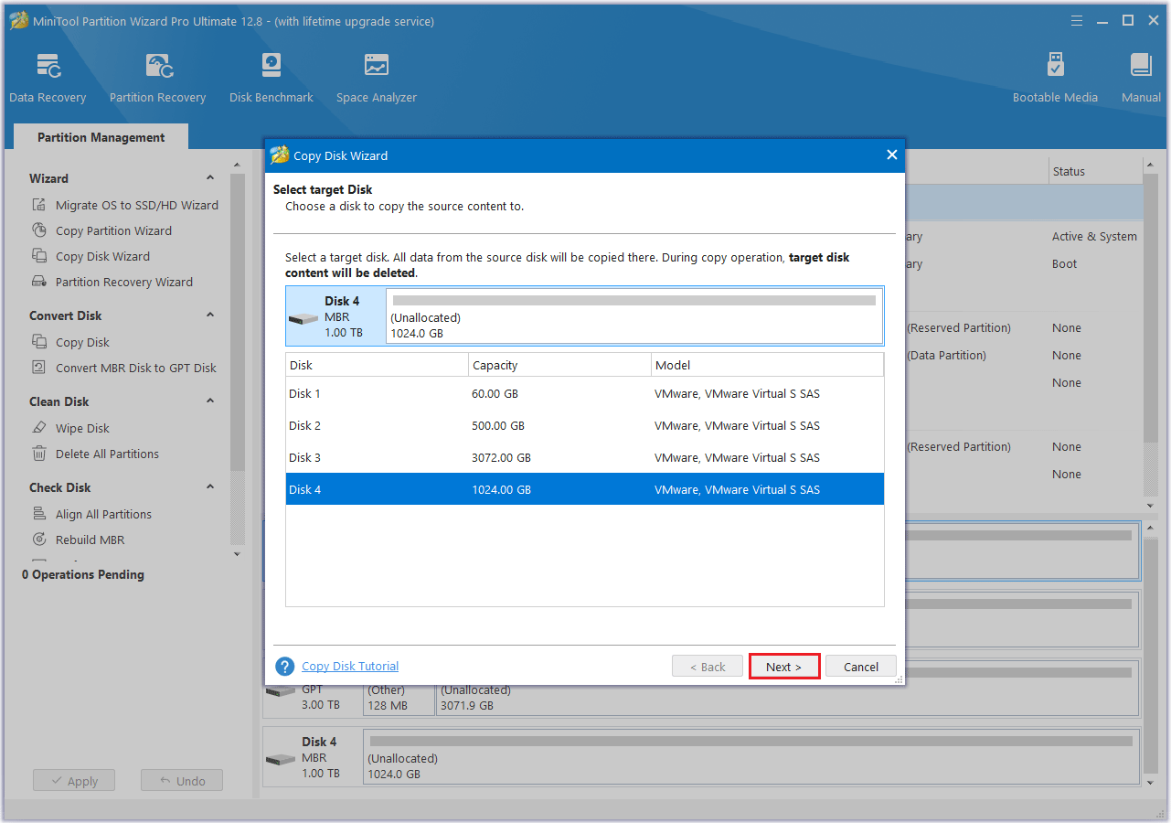Click the Disk 4 preview unallocated bar
This screenshot has width=1171, height=823.
coord(634,315)
